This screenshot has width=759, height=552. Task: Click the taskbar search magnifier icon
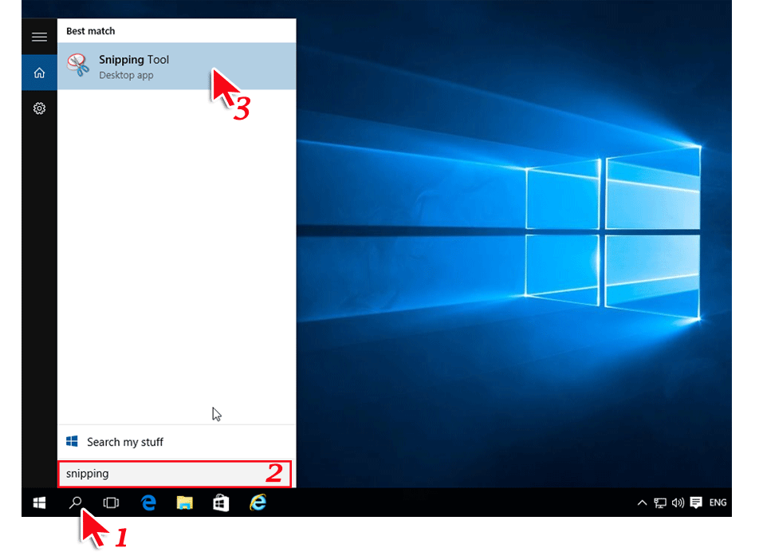click(x=75, y=503)
